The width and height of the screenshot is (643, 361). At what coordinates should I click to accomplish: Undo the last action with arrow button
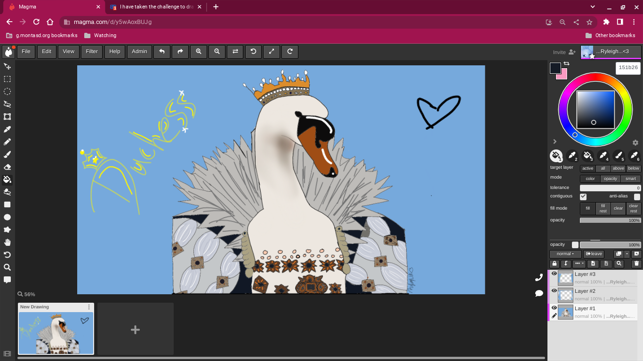pyautogui.click(x=162, y=52)
